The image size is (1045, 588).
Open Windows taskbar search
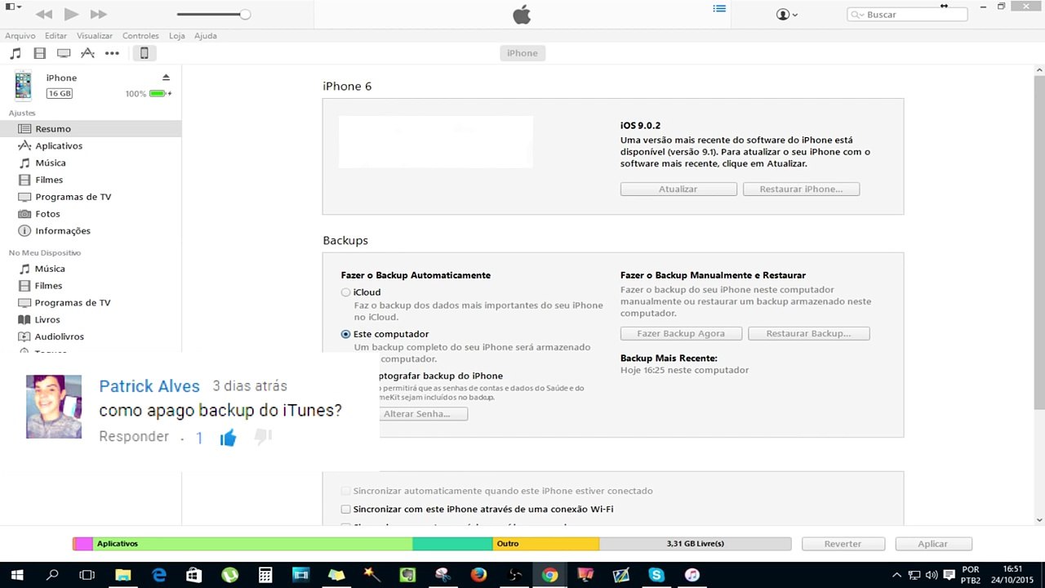[53, 575]
